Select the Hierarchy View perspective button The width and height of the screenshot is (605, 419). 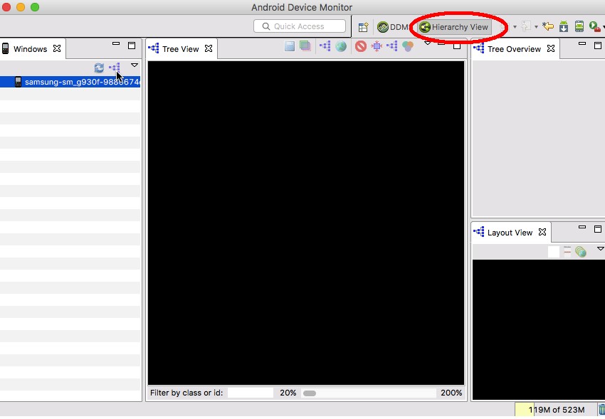point(455,27)
